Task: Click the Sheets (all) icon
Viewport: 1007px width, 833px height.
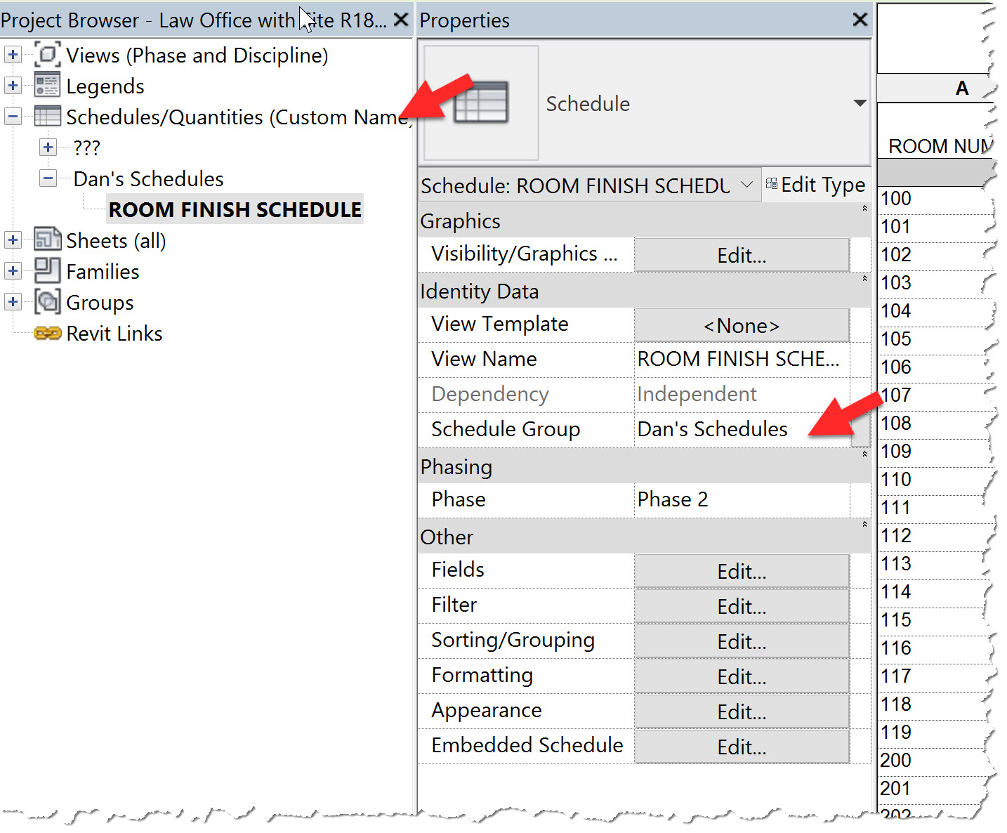Action: pos(46,240)
